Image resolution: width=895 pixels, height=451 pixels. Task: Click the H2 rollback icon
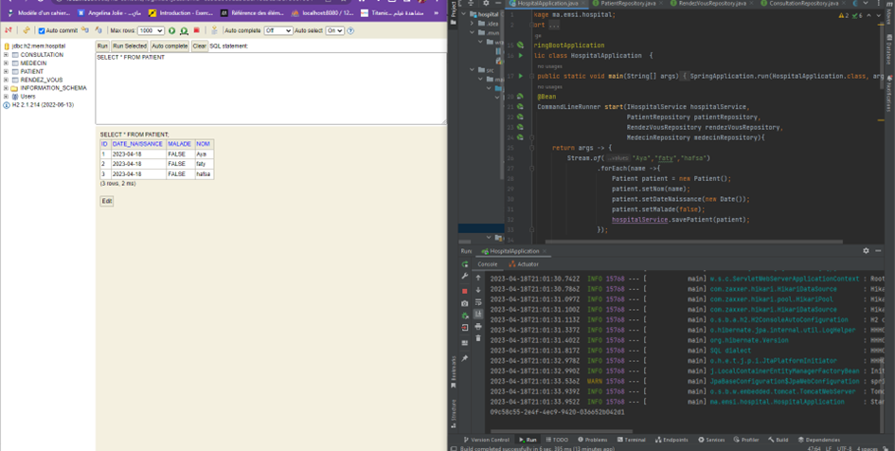pyautogui.click(x=98, y=30)
